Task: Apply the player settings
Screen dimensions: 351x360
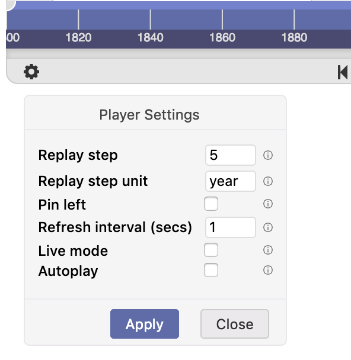Action: click(145, 324)
